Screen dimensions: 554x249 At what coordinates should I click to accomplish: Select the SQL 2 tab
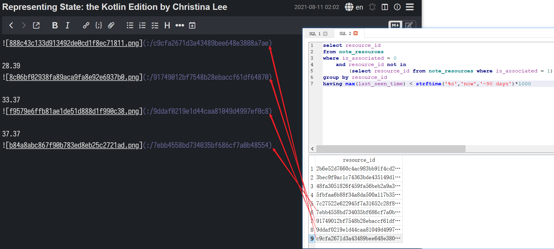[346, 33]
